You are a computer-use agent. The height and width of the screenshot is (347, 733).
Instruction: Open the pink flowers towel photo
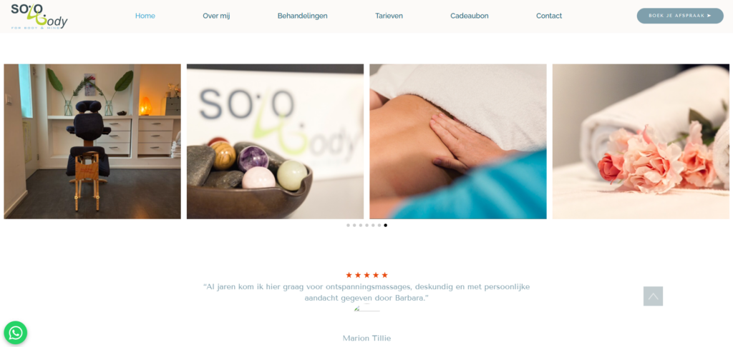(x=641, y=141)
